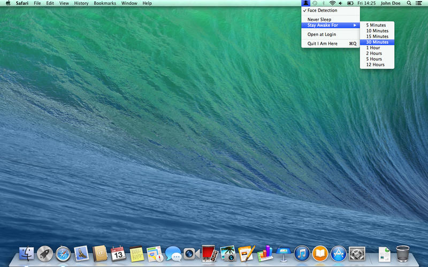Open iTunes in the Dock

[x=302, y=253]
